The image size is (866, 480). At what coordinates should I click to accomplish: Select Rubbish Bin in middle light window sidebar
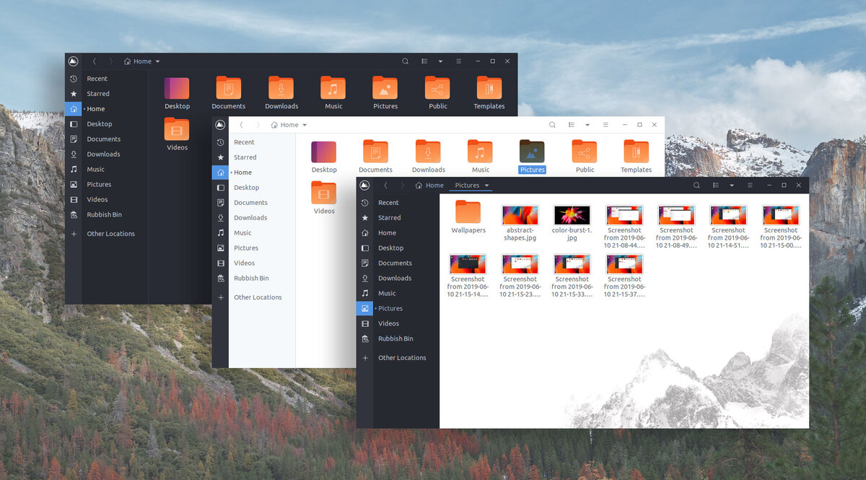tap(251, 278)
